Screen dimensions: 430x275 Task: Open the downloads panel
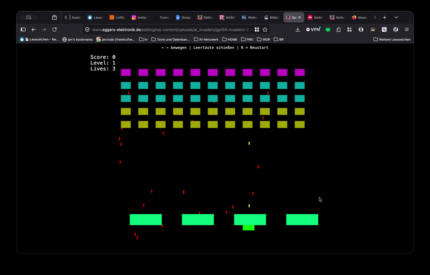tap(298, 30)
